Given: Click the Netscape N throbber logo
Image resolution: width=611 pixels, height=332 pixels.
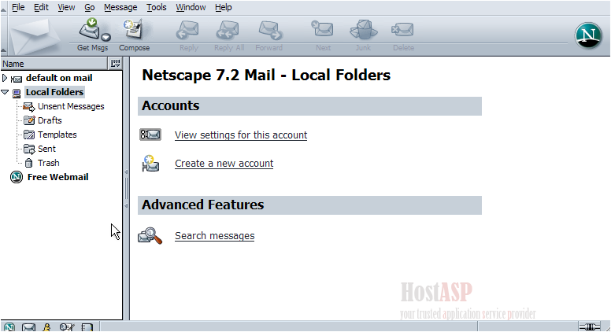Looking at the screenshot, I should (588, 35).
